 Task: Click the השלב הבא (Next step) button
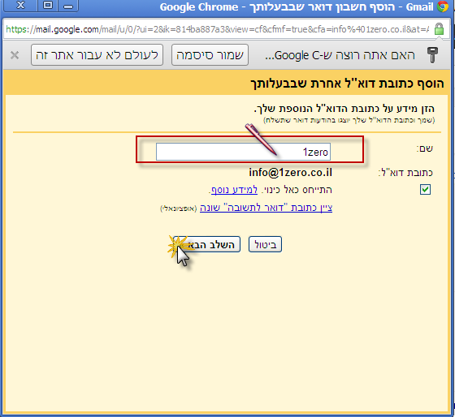206,244
